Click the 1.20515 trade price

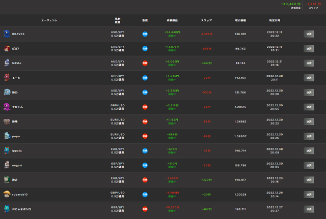[x=240, y=107]
